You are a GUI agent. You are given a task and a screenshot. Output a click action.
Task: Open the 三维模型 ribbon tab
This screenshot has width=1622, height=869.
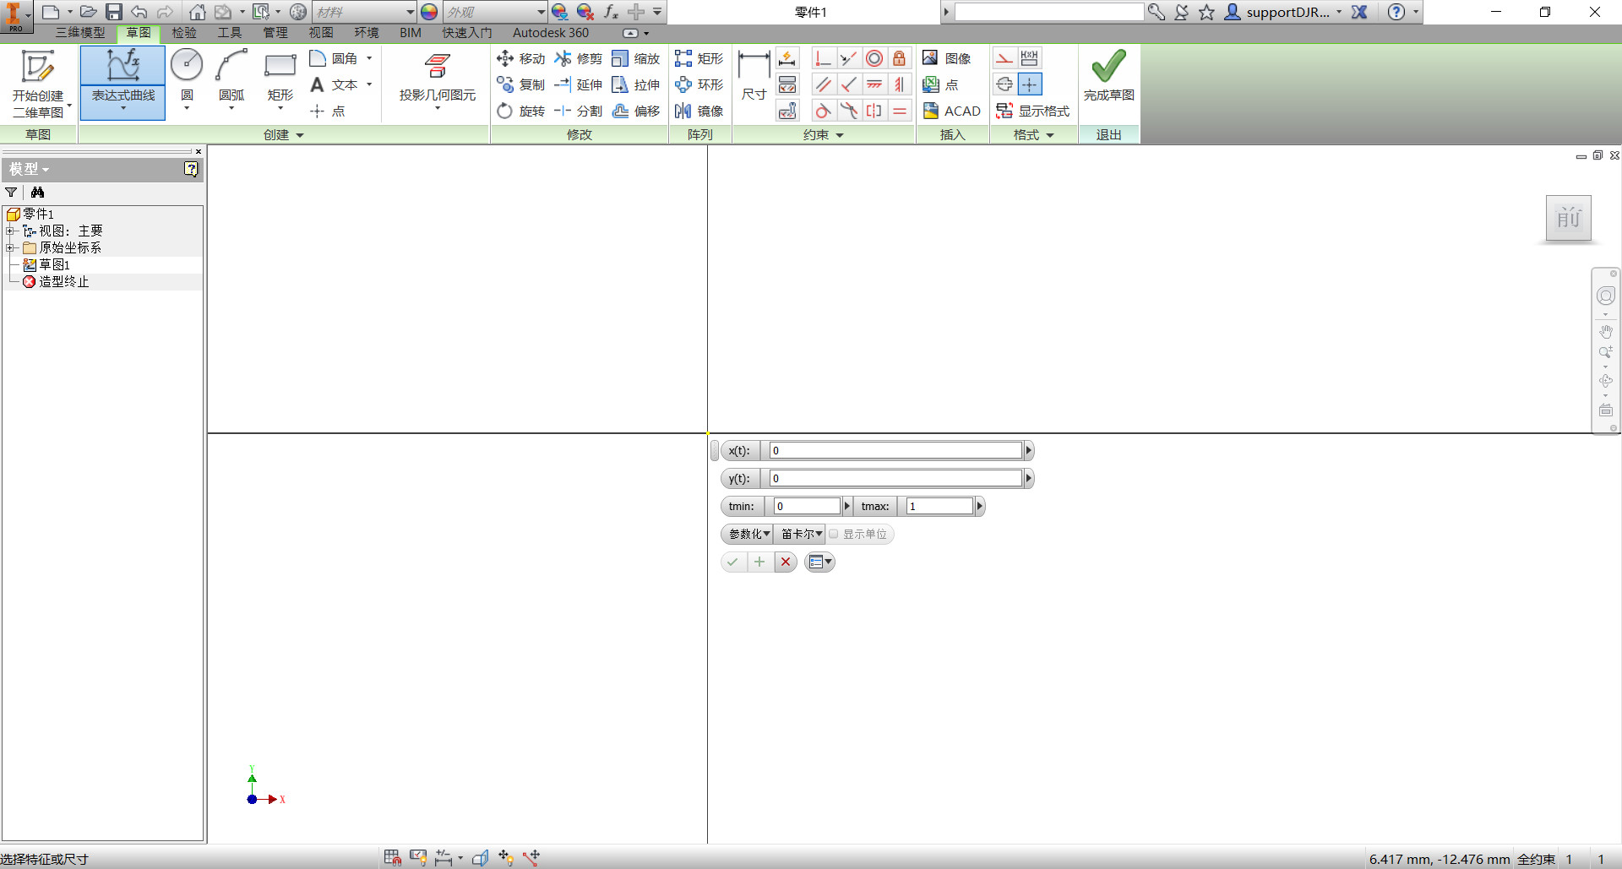coord(80,33)
